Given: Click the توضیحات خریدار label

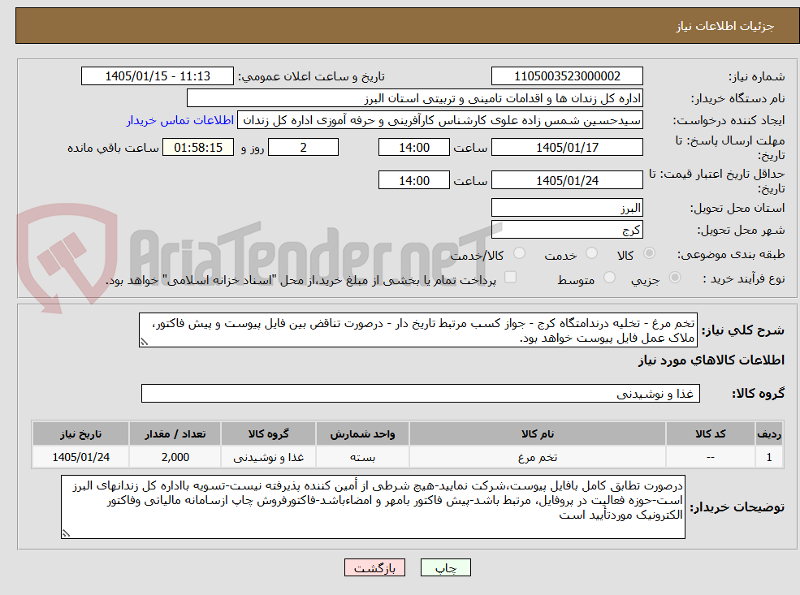Looking at the screenshot, I should (737, 507).
